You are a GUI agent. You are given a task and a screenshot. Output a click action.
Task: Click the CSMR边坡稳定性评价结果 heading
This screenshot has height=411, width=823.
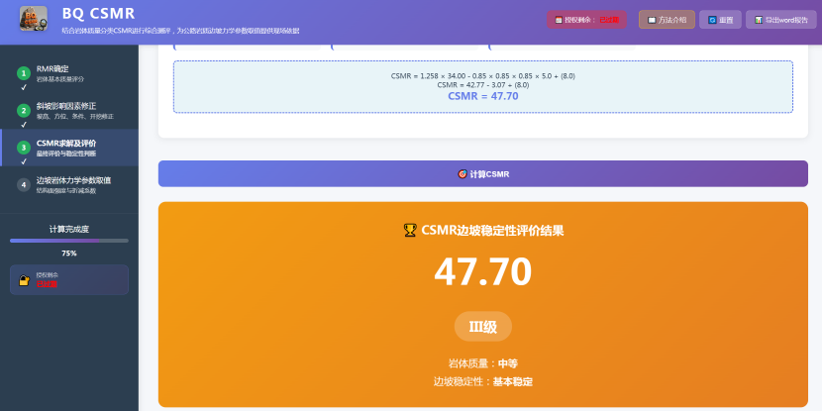click(492, 231)
